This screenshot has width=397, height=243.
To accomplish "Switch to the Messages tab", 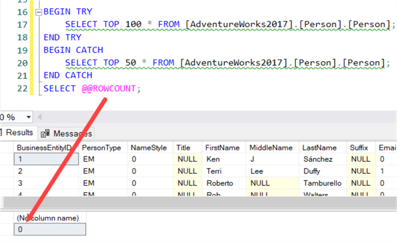I will [x=66, y=134].
